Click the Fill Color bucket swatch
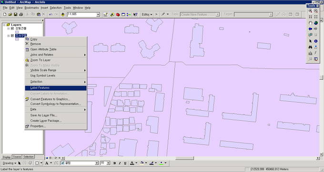The image size is (324, 172). coord(142,163)
